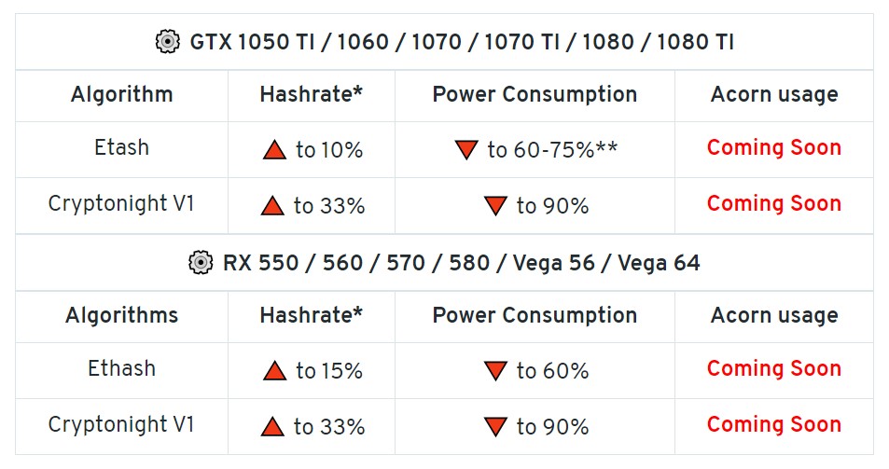Image resolution: width=889 pixels, height=469 pixels.
Task: Click the GTX 1050 TI series heading text
Action: point(462,42)
